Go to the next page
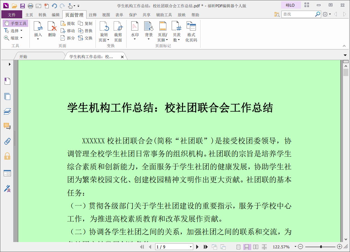 197,247
